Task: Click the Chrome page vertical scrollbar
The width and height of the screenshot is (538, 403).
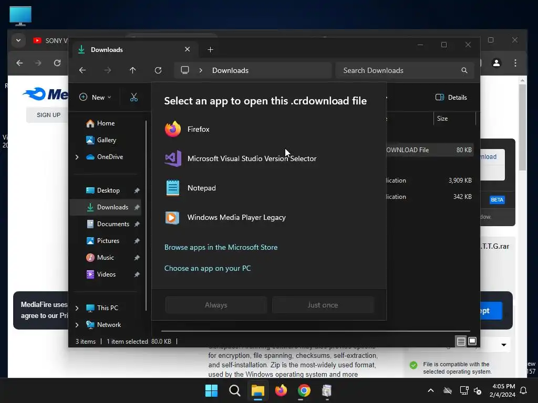Action: tap(522, 128)
